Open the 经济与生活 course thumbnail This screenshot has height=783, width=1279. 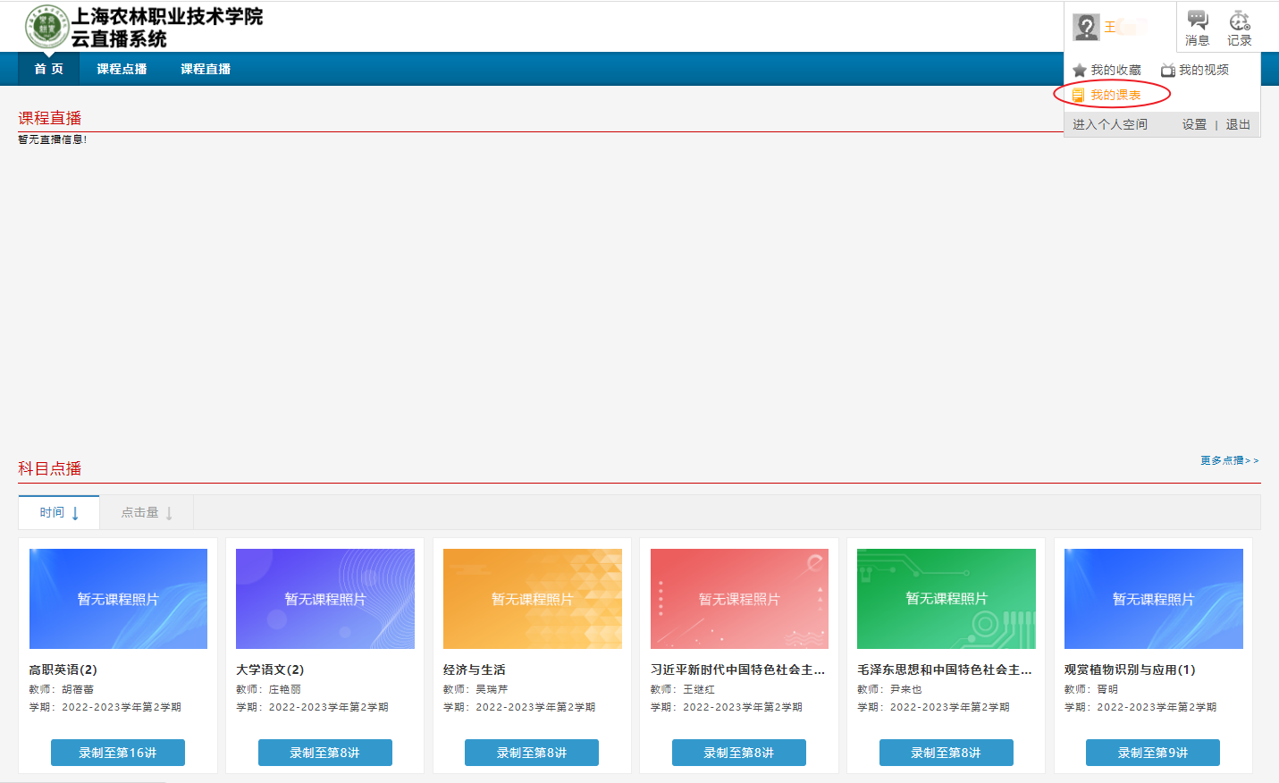pyautogui.click(x=532, y=599)
